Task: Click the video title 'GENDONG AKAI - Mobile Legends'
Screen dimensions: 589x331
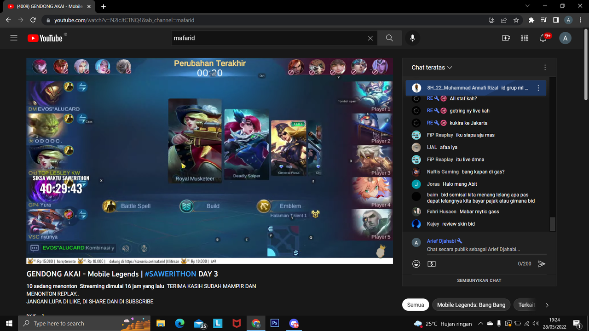Action: (x=82, y=274)
